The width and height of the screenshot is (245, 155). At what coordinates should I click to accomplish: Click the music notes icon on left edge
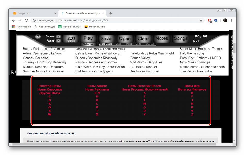[13, 72]
